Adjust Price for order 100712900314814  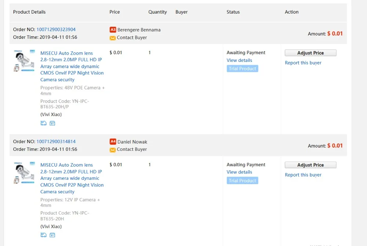click(310, 165)
